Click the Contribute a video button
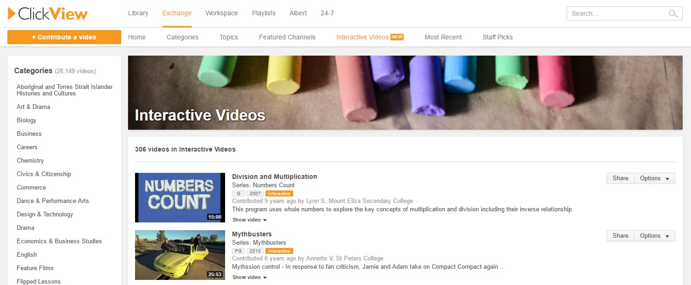This screenshot has width=691, height=285. point(64,36)
